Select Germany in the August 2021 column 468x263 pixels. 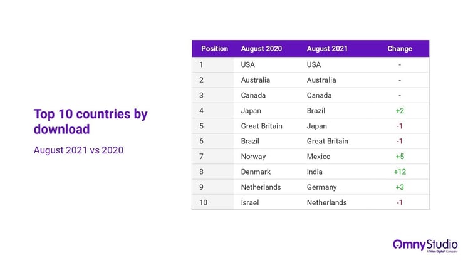[321, 187]
